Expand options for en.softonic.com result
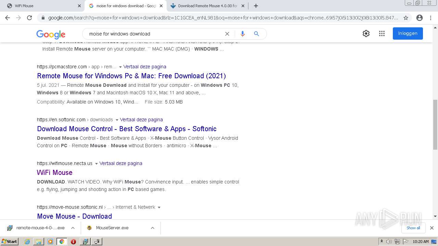 tap(117, 120)
